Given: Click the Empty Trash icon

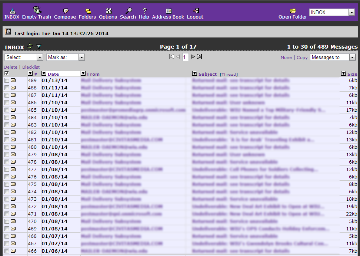Looking at the screenshot, I should pyautogui.click(x=37, y=10).
